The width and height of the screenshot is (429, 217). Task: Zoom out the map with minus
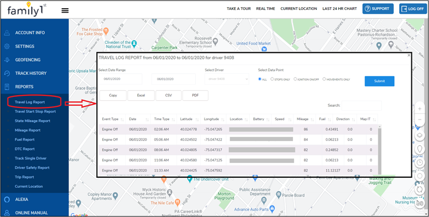coord(420,120)
